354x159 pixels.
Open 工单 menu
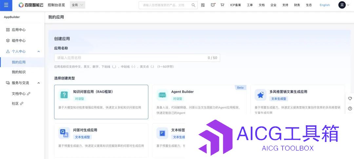coord(250,5)
